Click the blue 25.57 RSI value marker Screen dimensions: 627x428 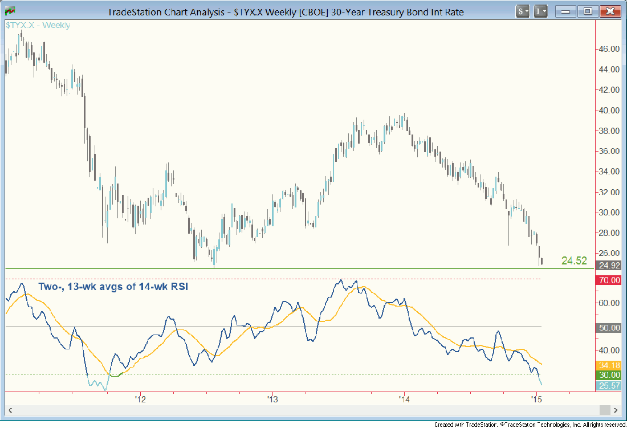(x=608, y=386)
